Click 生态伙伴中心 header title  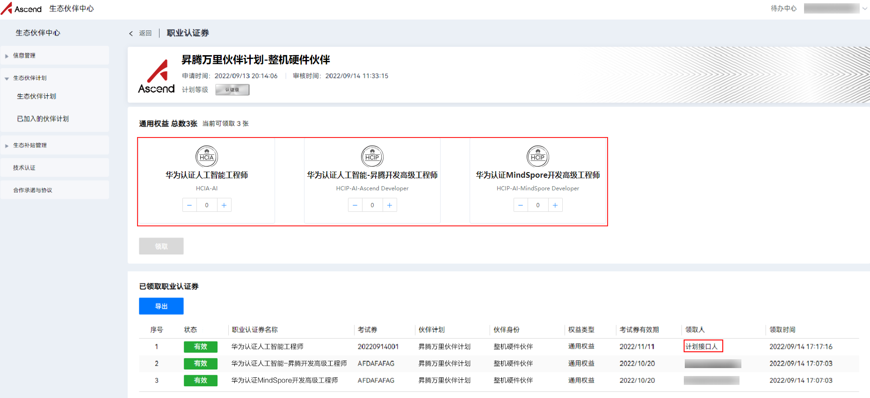(72, 8)
